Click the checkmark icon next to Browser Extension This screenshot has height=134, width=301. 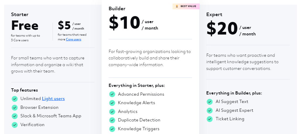click(15, 108)
